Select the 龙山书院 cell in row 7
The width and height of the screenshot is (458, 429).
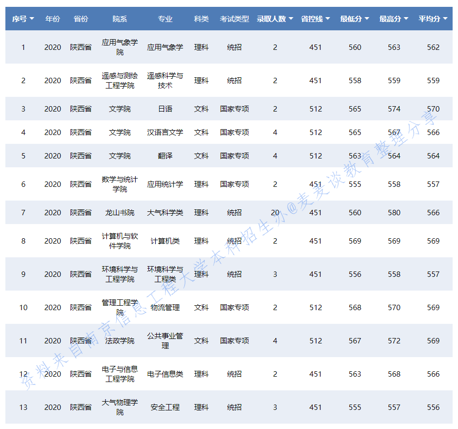[x=119, y=212]
